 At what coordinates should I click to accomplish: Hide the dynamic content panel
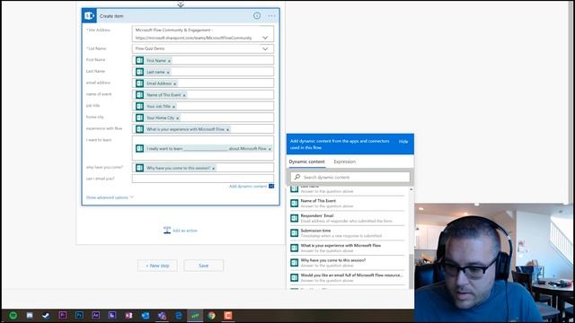pos(403,142)
